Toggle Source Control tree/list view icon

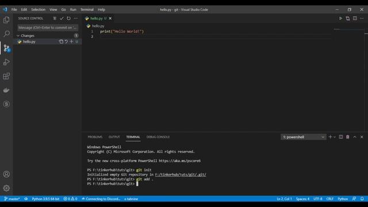(55, 18)
